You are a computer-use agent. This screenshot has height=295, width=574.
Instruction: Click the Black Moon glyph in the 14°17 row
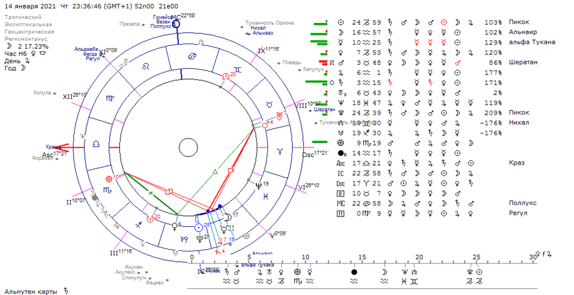(341, 154)
